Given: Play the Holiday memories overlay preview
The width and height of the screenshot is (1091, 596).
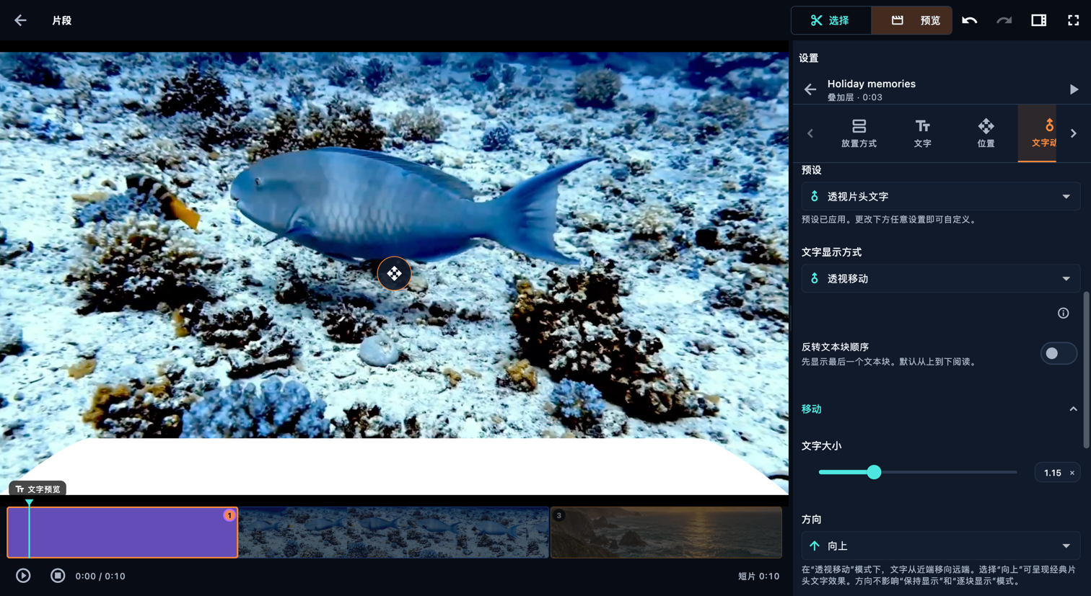Looking at the screenshot, I should pyautogui.click(x=1074, y=89).
